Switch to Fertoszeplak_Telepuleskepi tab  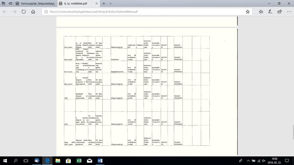(35, 3)
